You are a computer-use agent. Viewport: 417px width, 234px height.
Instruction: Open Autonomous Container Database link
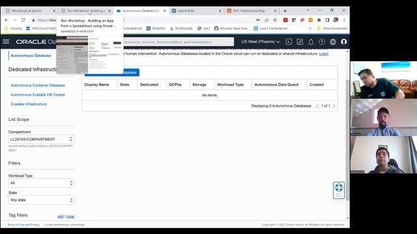tap(38, 85)
